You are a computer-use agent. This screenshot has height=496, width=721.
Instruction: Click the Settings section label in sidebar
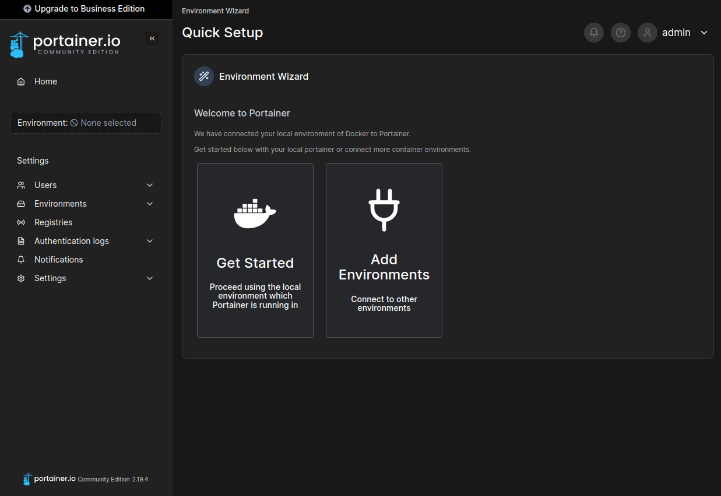(33, 161)
